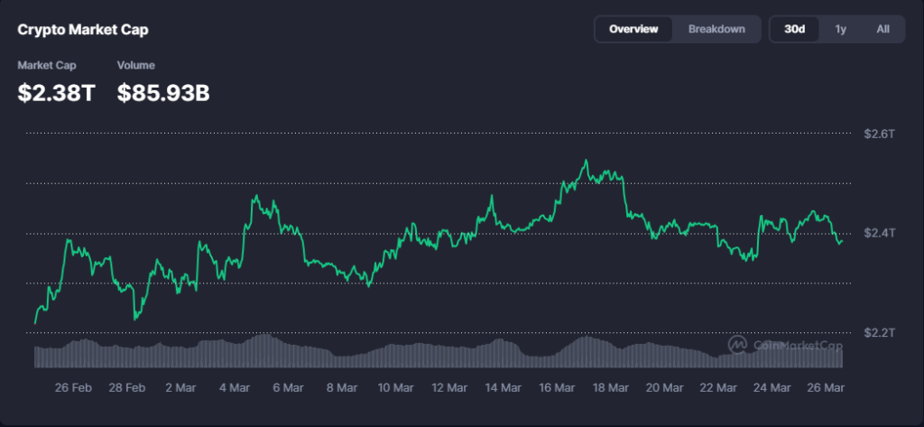The image size is (924, 427).
Task: Click the chart line's highest peak
Action: [x=586, y=162]
